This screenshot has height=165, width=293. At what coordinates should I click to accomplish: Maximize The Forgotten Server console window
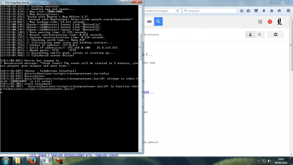click(x=129, y=2)
